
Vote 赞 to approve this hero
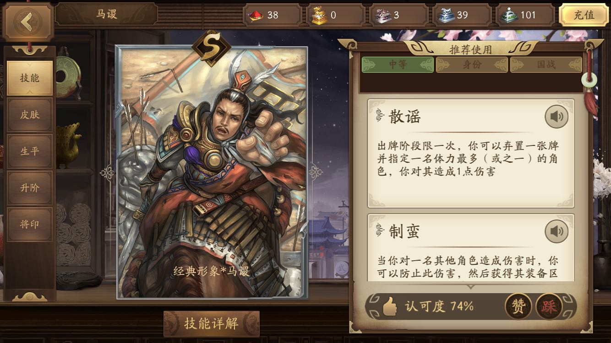pyautogui.click(x=518, y=306)
